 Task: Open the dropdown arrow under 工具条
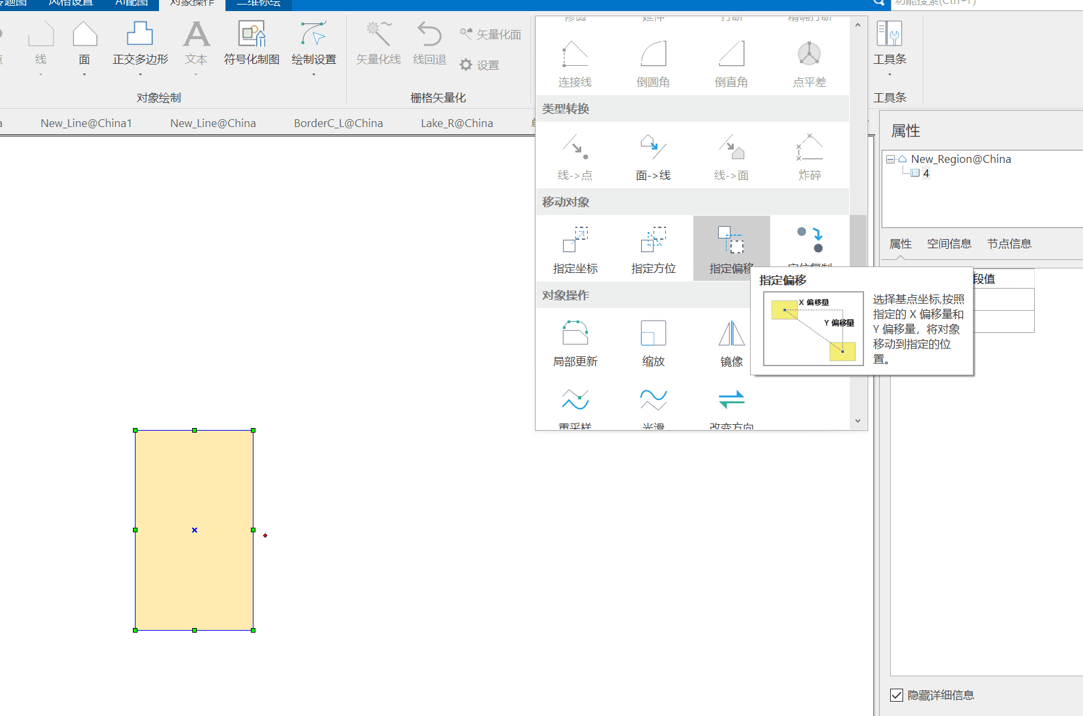889,75
